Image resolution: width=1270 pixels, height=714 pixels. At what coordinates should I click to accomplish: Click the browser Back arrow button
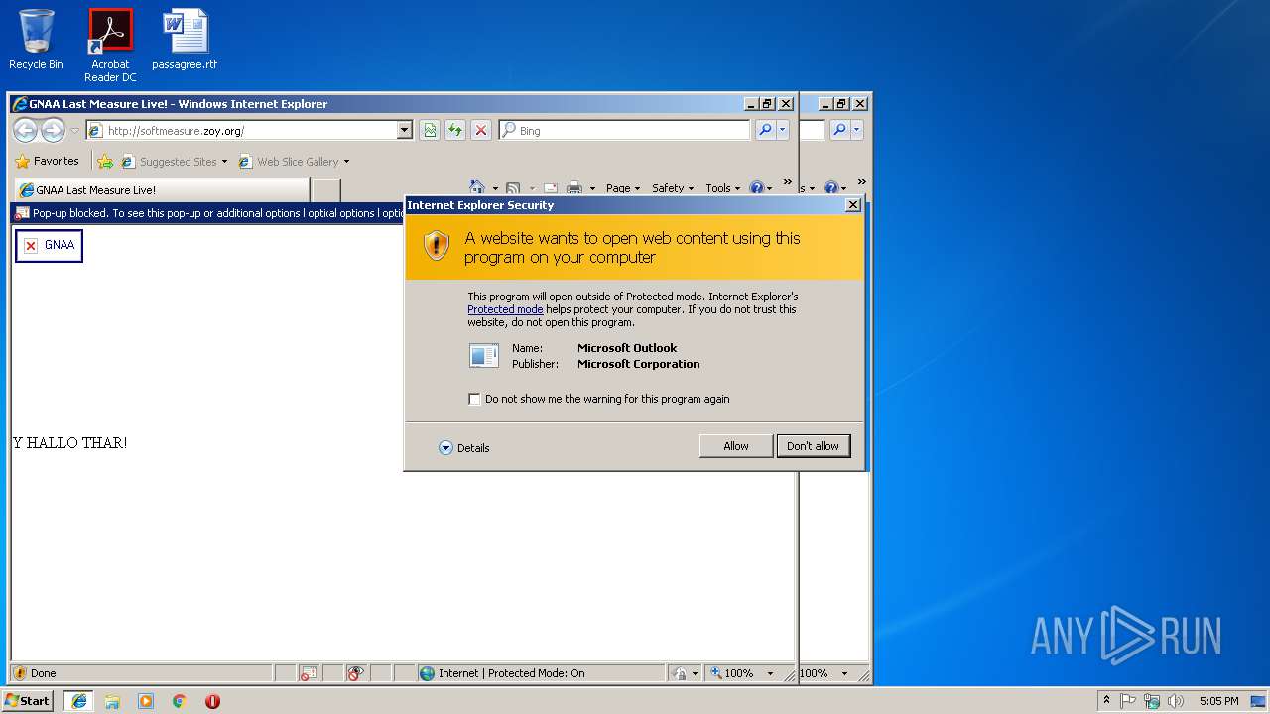pyautogui.click(x=25, y=130)
